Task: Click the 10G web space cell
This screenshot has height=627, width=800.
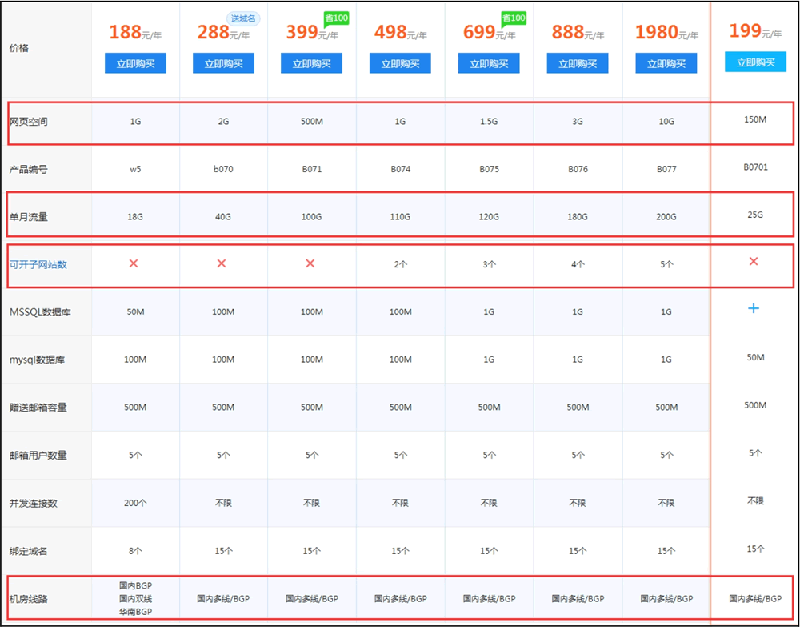Action: point(666,122)
